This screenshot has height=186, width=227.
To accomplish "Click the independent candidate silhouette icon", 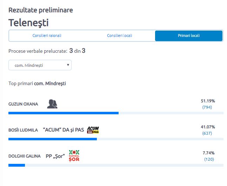I will (x=52, y=104).
